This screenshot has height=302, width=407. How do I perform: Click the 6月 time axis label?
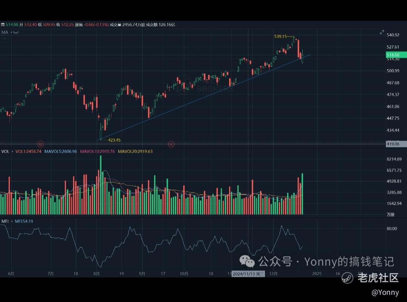tap(11, 274)
